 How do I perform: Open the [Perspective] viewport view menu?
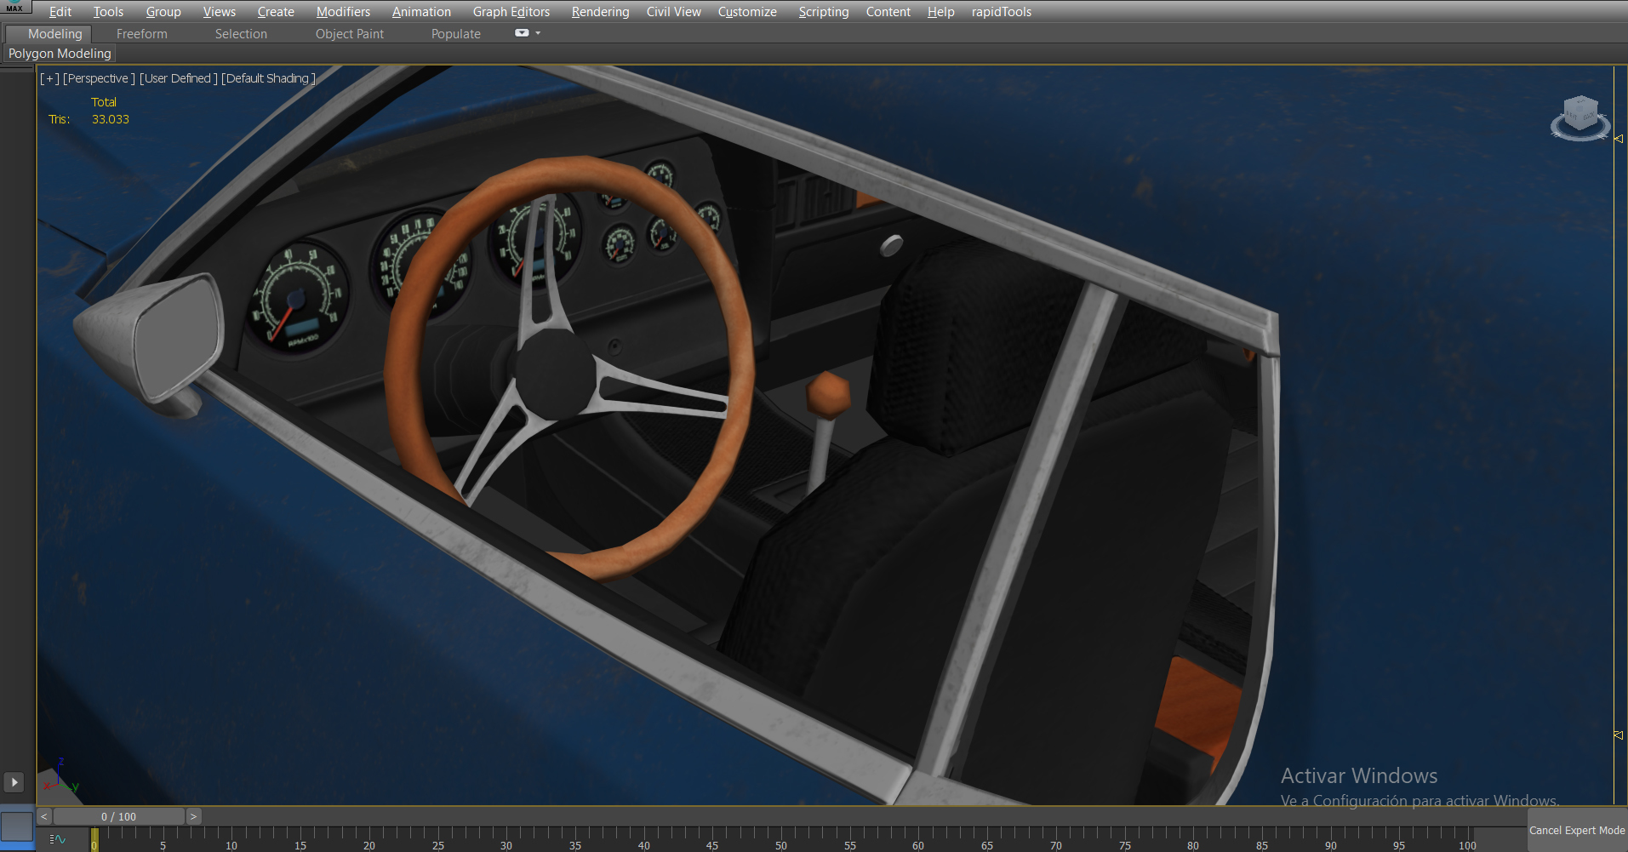tap(99, 78)
